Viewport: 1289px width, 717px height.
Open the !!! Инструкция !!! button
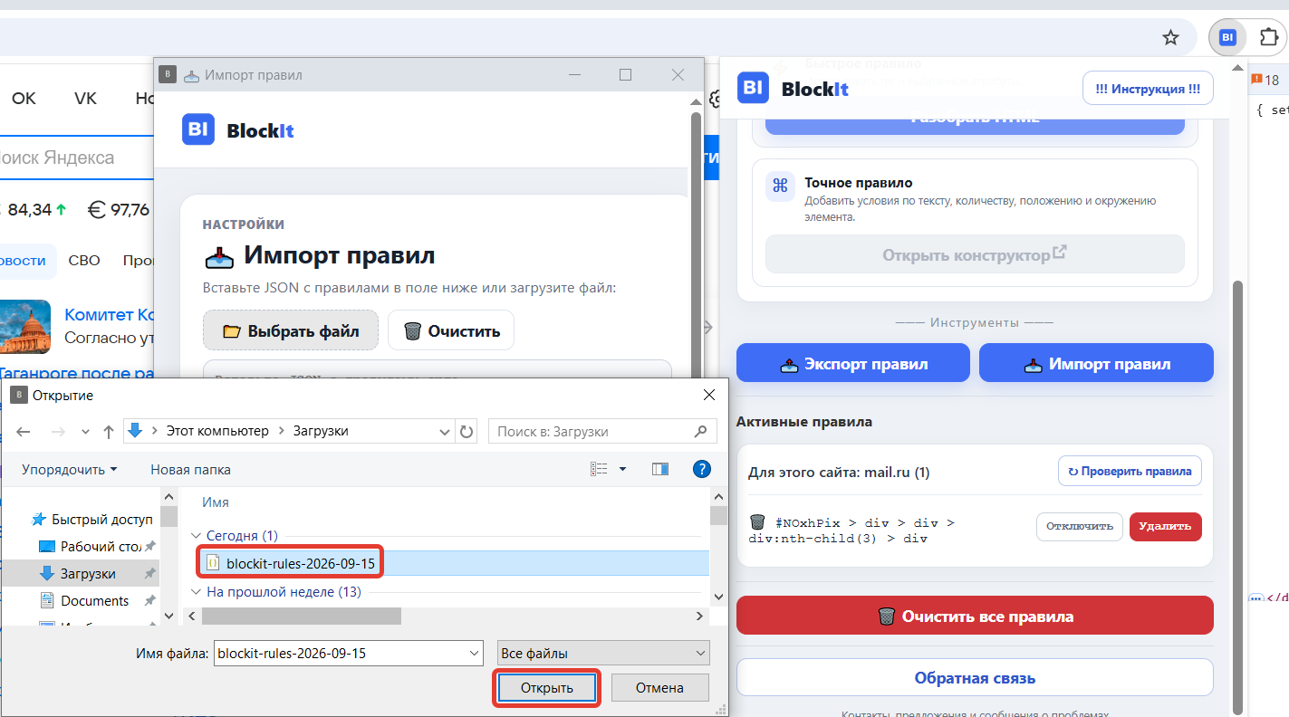tap(1148, 89)
